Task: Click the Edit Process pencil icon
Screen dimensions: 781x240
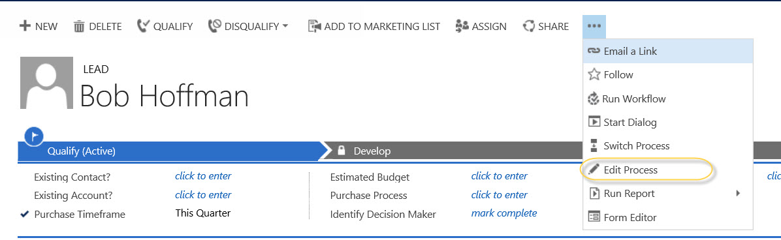Action: click(x=594, y=170)
